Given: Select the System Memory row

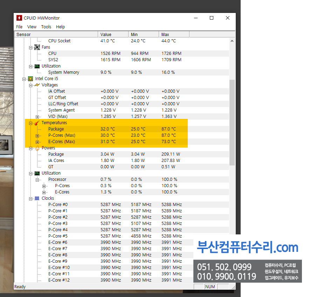Looking at the screenshot, I should [x=138, y=72].
